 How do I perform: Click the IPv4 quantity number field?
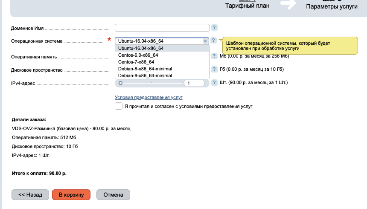point(193,83)
